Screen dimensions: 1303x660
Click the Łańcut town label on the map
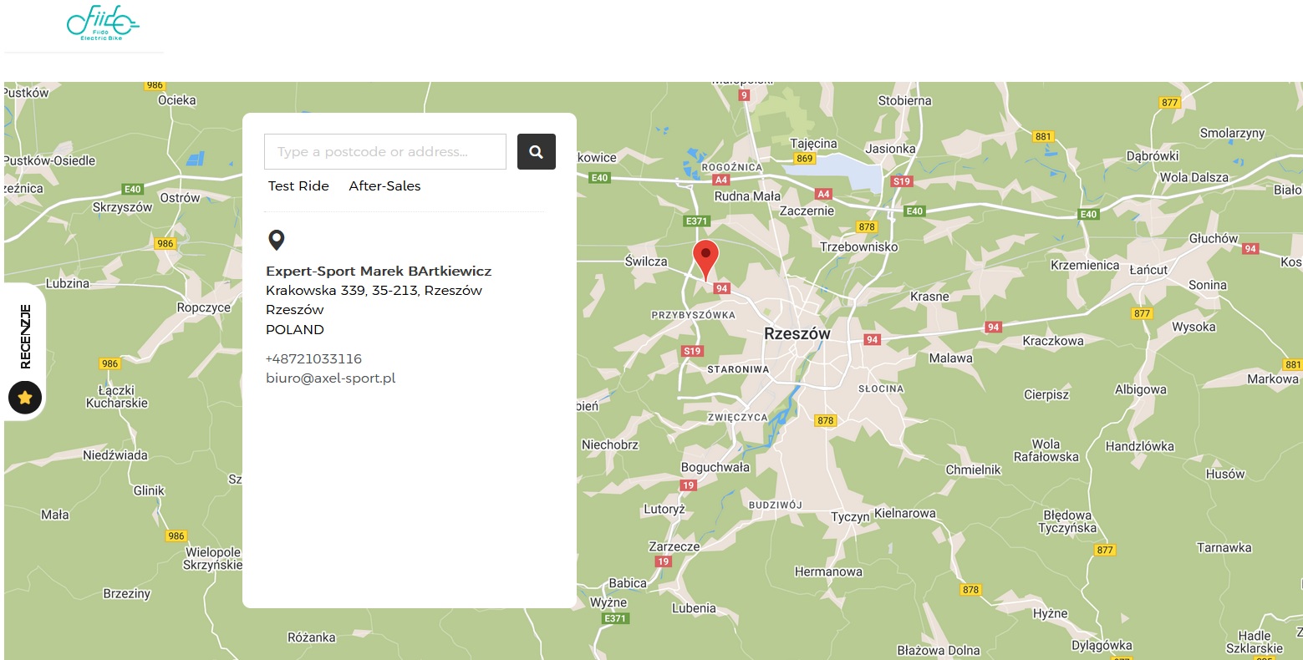1148,270
